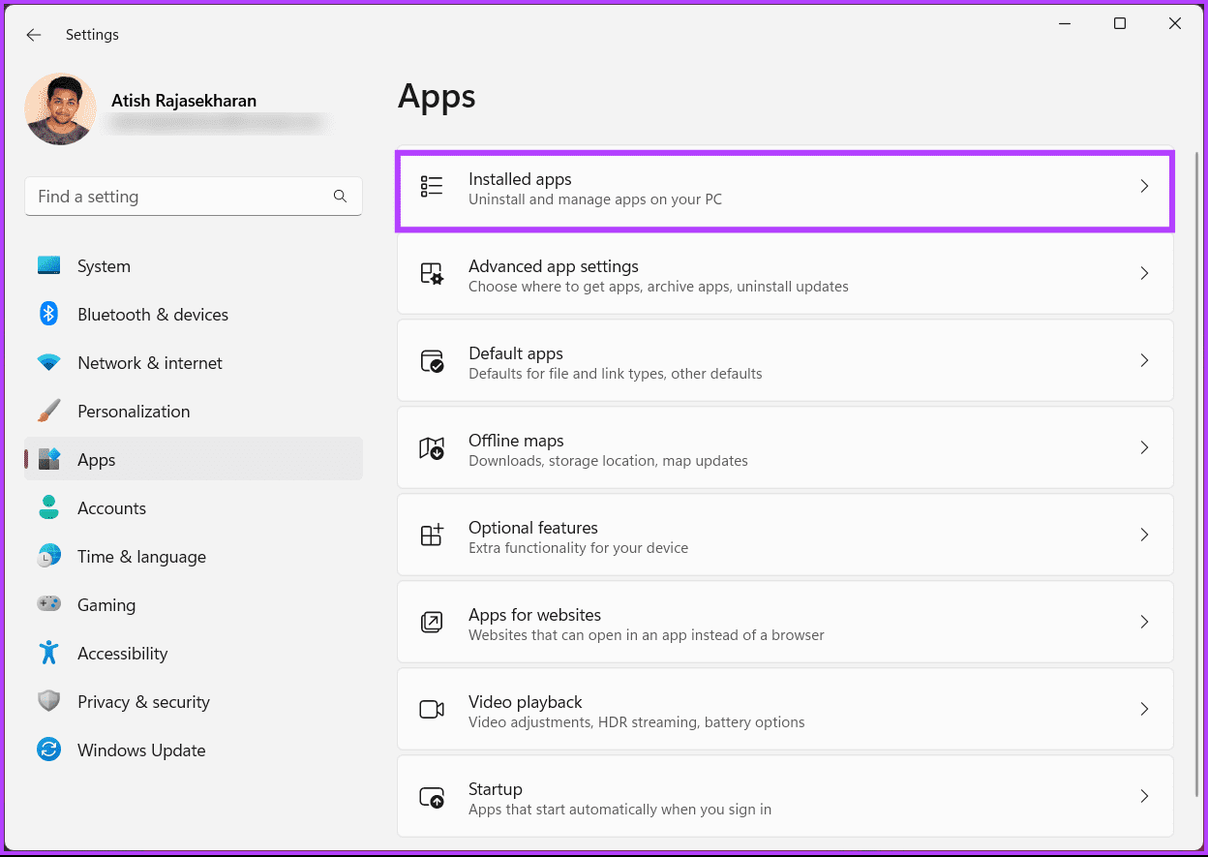1208x857 pixels.
Task: Click the Windows Update label
Action: tap(141, 750)
